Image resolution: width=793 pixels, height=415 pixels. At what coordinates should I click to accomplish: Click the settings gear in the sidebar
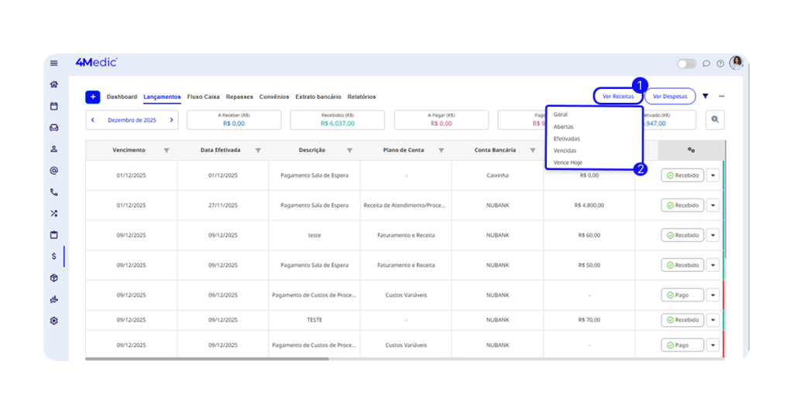(53, 321)
